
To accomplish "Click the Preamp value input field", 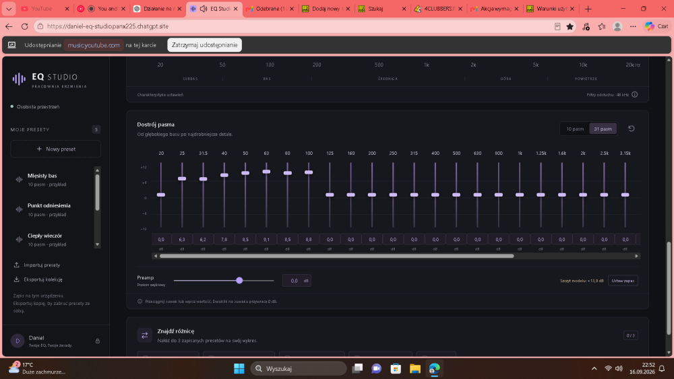I will [297, 281].
